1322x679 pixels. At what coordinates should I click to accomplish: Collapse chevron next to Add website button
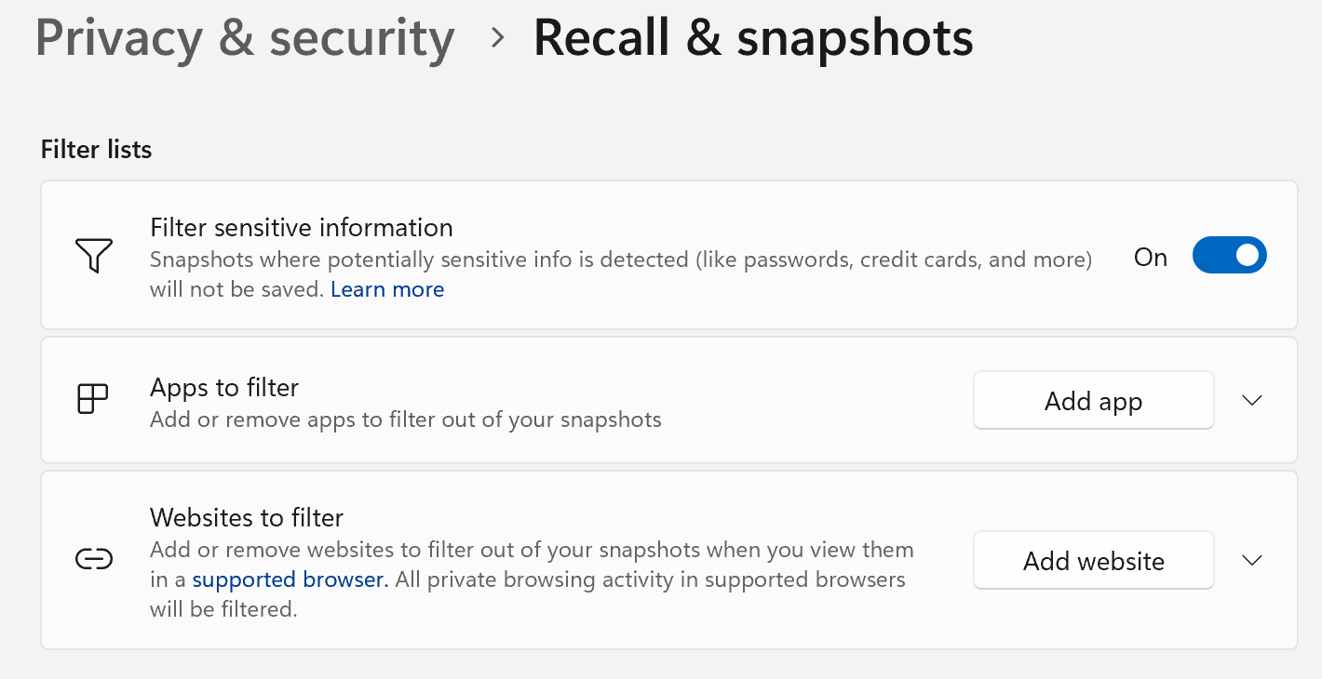click(1252, 559)
